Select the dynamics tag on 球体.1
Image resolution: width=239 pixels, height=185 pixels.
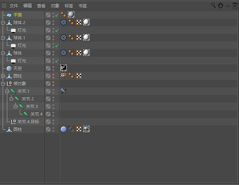point(71,37)
